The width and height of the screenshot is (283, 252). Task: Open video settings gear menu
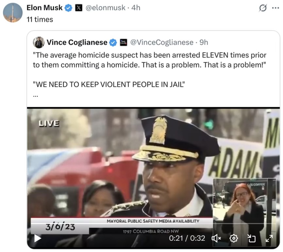(234, 239)
